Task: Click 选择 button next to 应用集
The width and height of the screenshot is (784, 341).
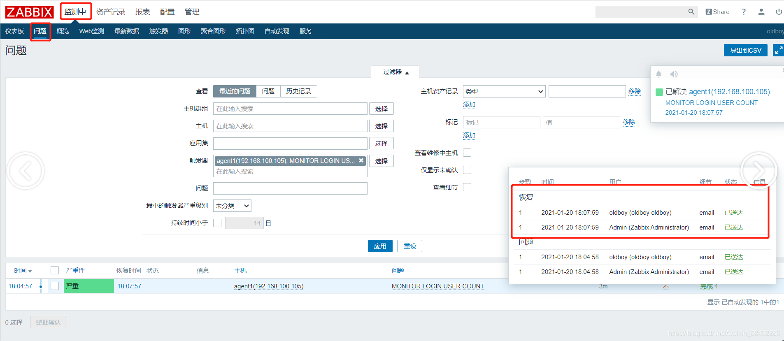Action: click(x=382, y=143)
